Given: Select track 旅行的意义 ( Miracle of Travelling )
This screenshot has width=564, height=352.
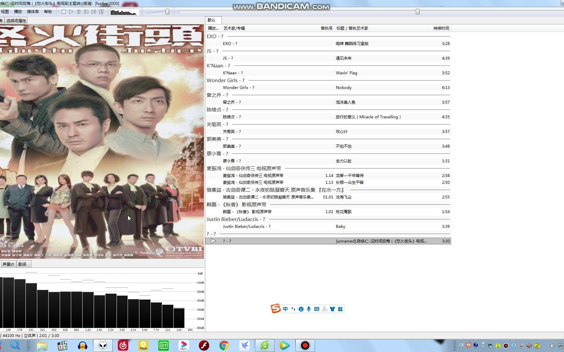Looking at the screenshot, I should click(x=328, y=117).
